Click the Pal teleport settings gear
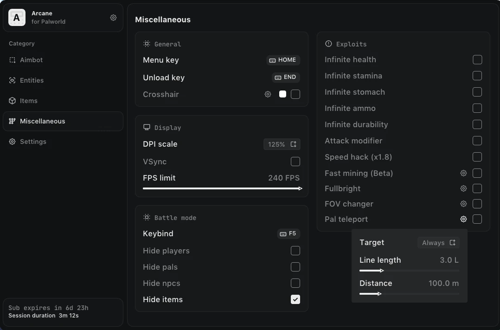This screenshot has width=500, height=330. point(464,219)
